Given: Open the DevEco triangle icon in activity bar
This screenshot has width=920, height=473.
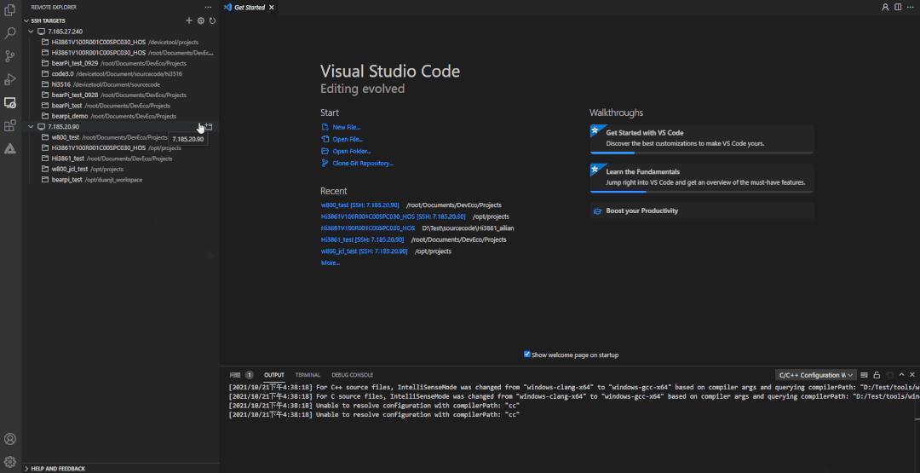Looking at the screenshot, I should [10, 148].
